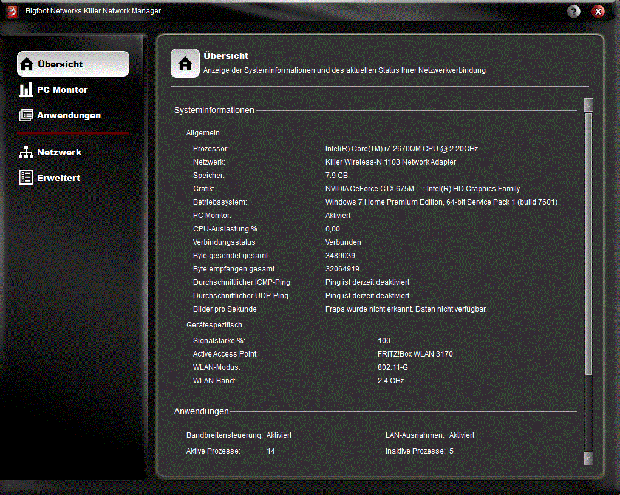Click the LAN-Ausnahmen status Aktiviert
This screenshot has height=495, width=620.
click(x=462, y=435)
